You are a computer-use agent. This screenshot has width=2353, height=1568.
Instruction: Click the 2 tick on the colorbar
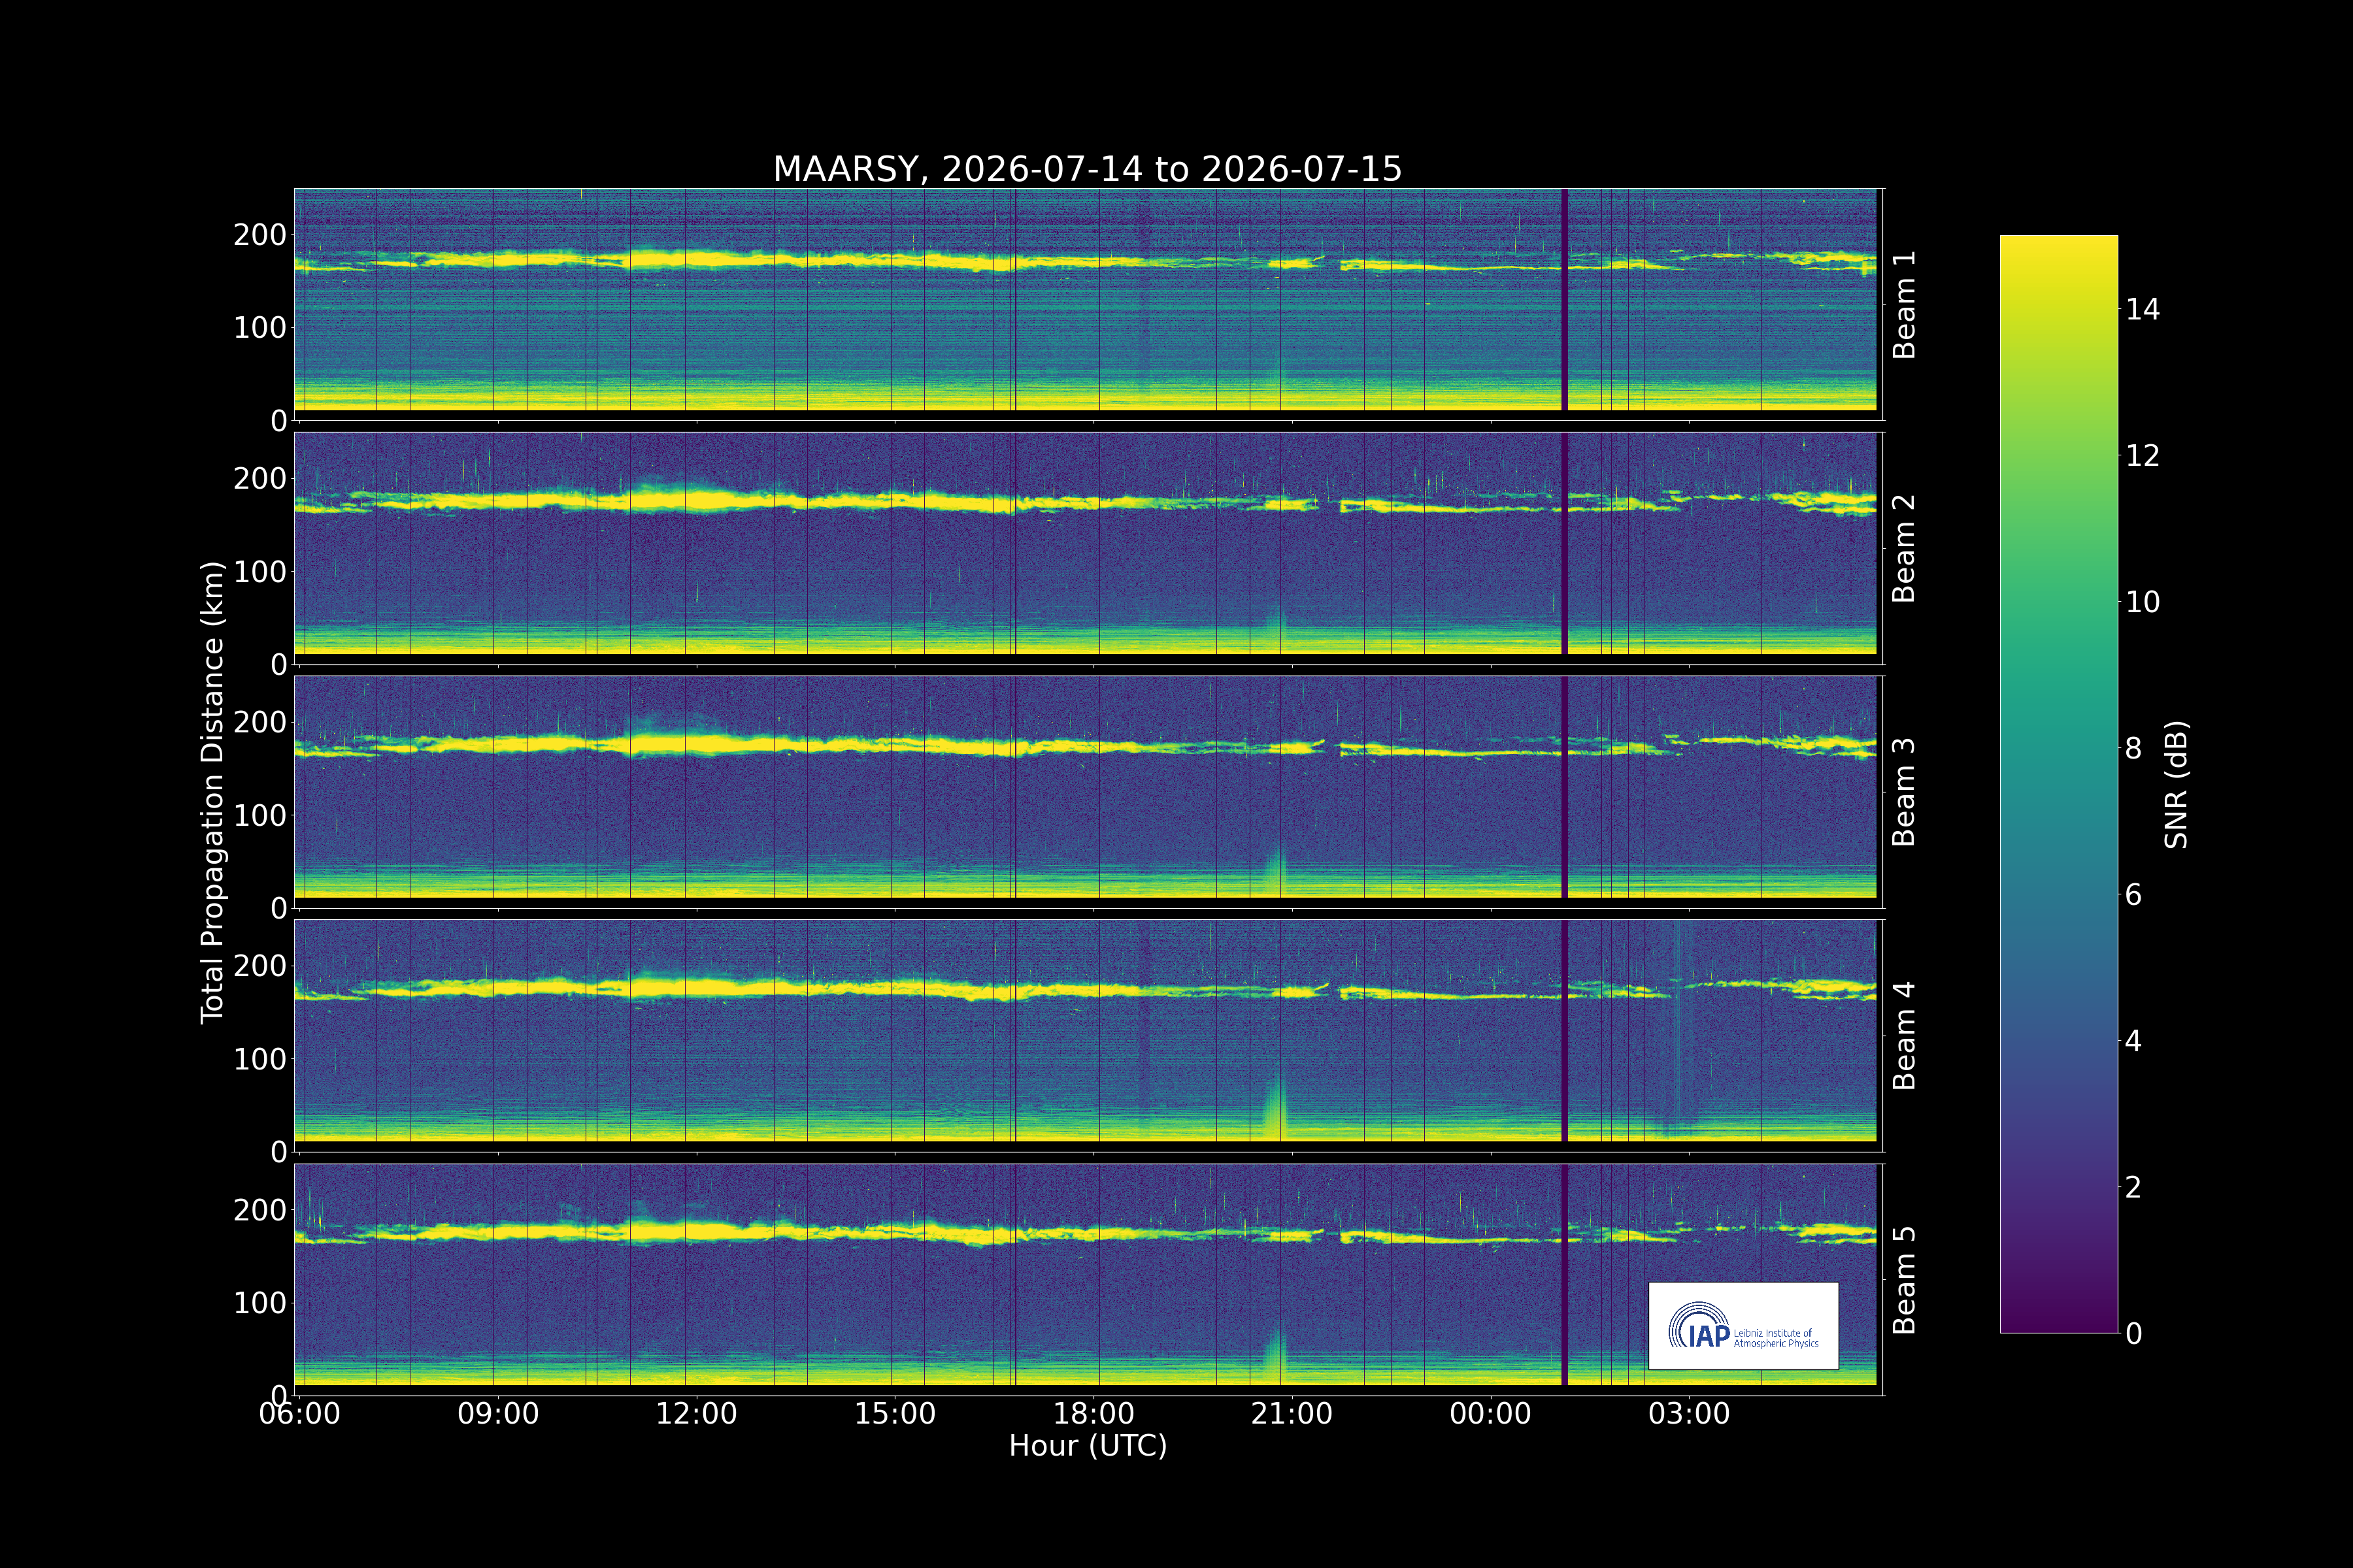(2133, 1187)
